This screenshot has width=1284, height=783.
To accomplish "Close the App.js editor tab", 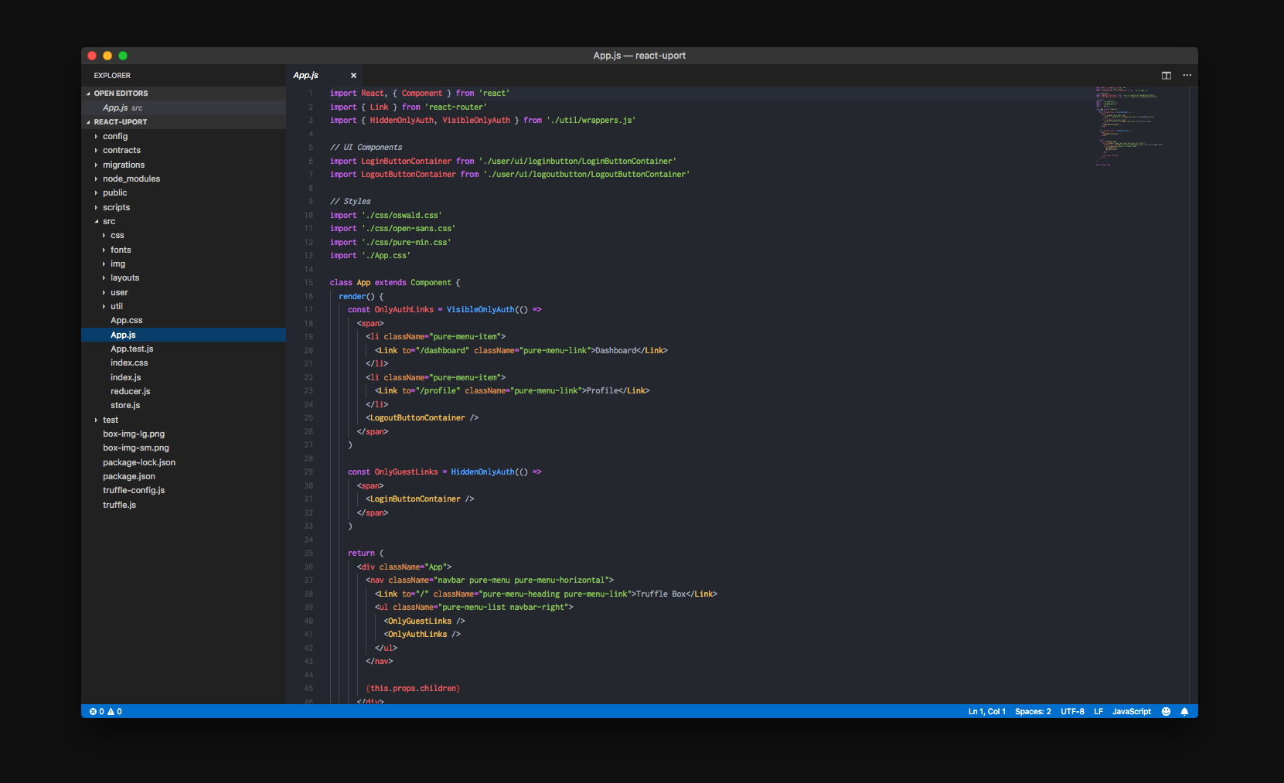I will tap(353, 76).
